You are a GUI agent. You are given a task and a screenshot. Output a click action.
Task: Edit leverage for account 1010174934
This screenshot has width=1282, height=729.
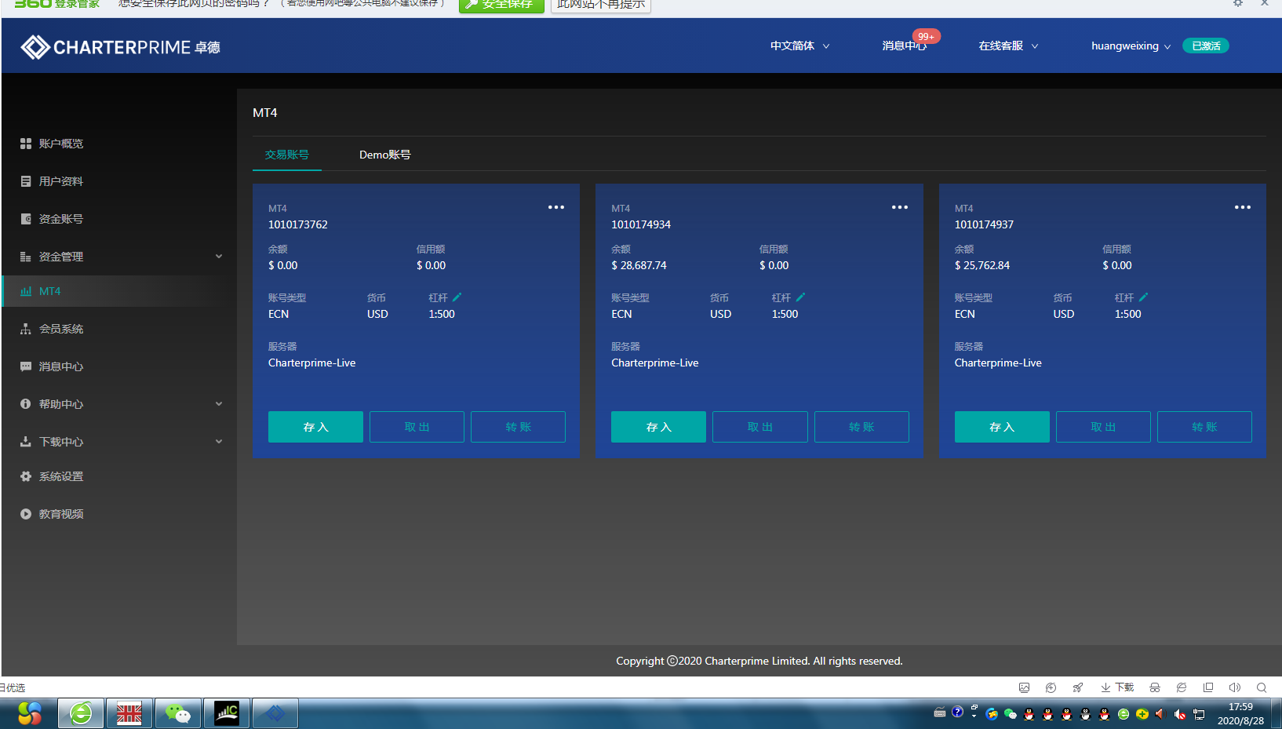(800, 297)
